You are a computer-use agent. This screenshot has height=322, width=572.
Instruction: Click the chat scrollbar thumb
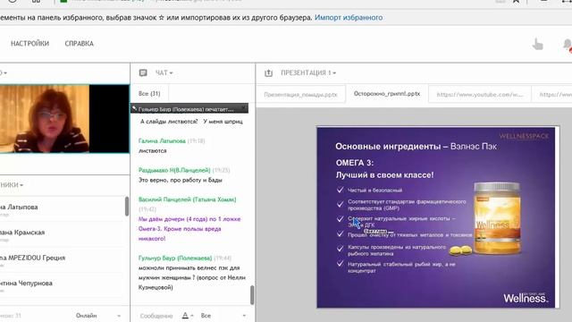252,294
